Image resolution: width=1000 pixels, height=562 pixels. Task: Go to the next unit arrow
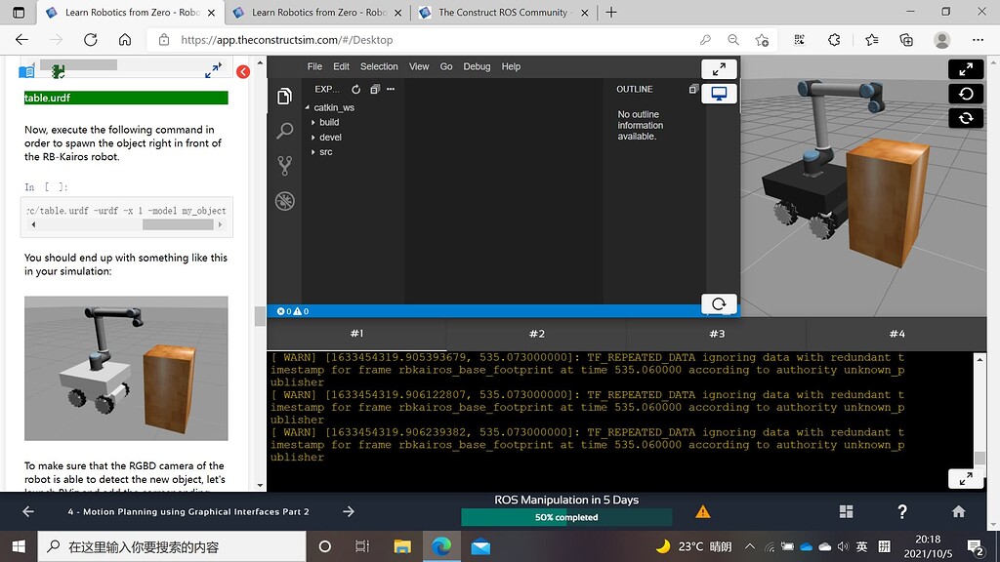tap(349, 511)
